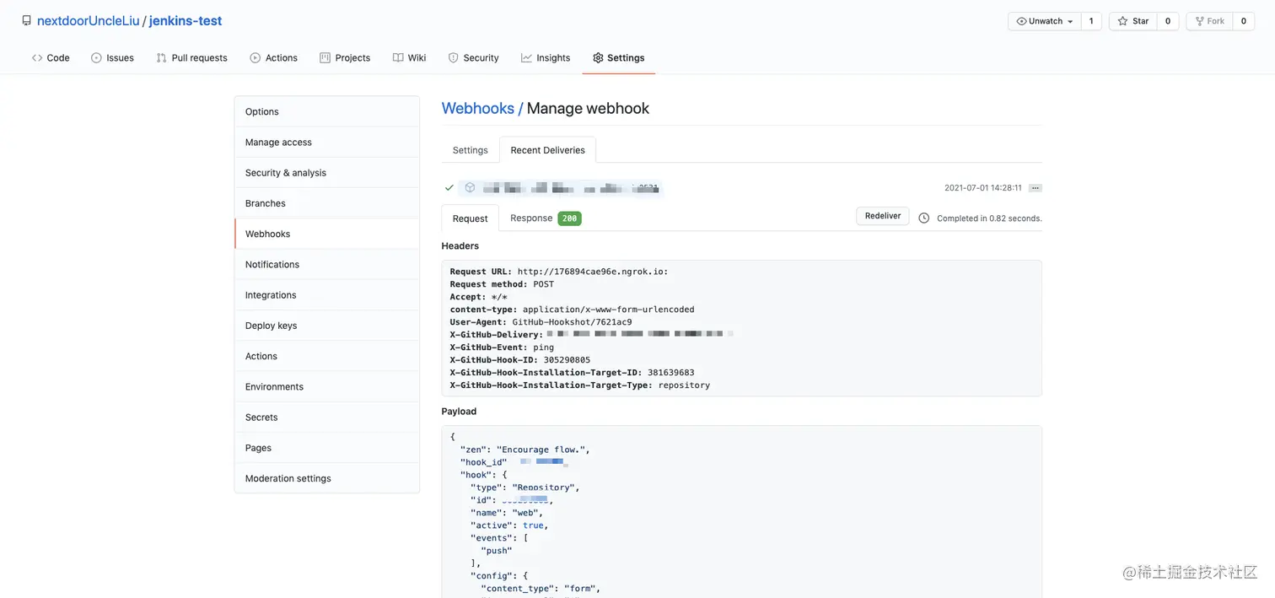Click the nextdoorUncleLiu owner link
This screenshot has height=598, width=1275.
coord(88,21)
